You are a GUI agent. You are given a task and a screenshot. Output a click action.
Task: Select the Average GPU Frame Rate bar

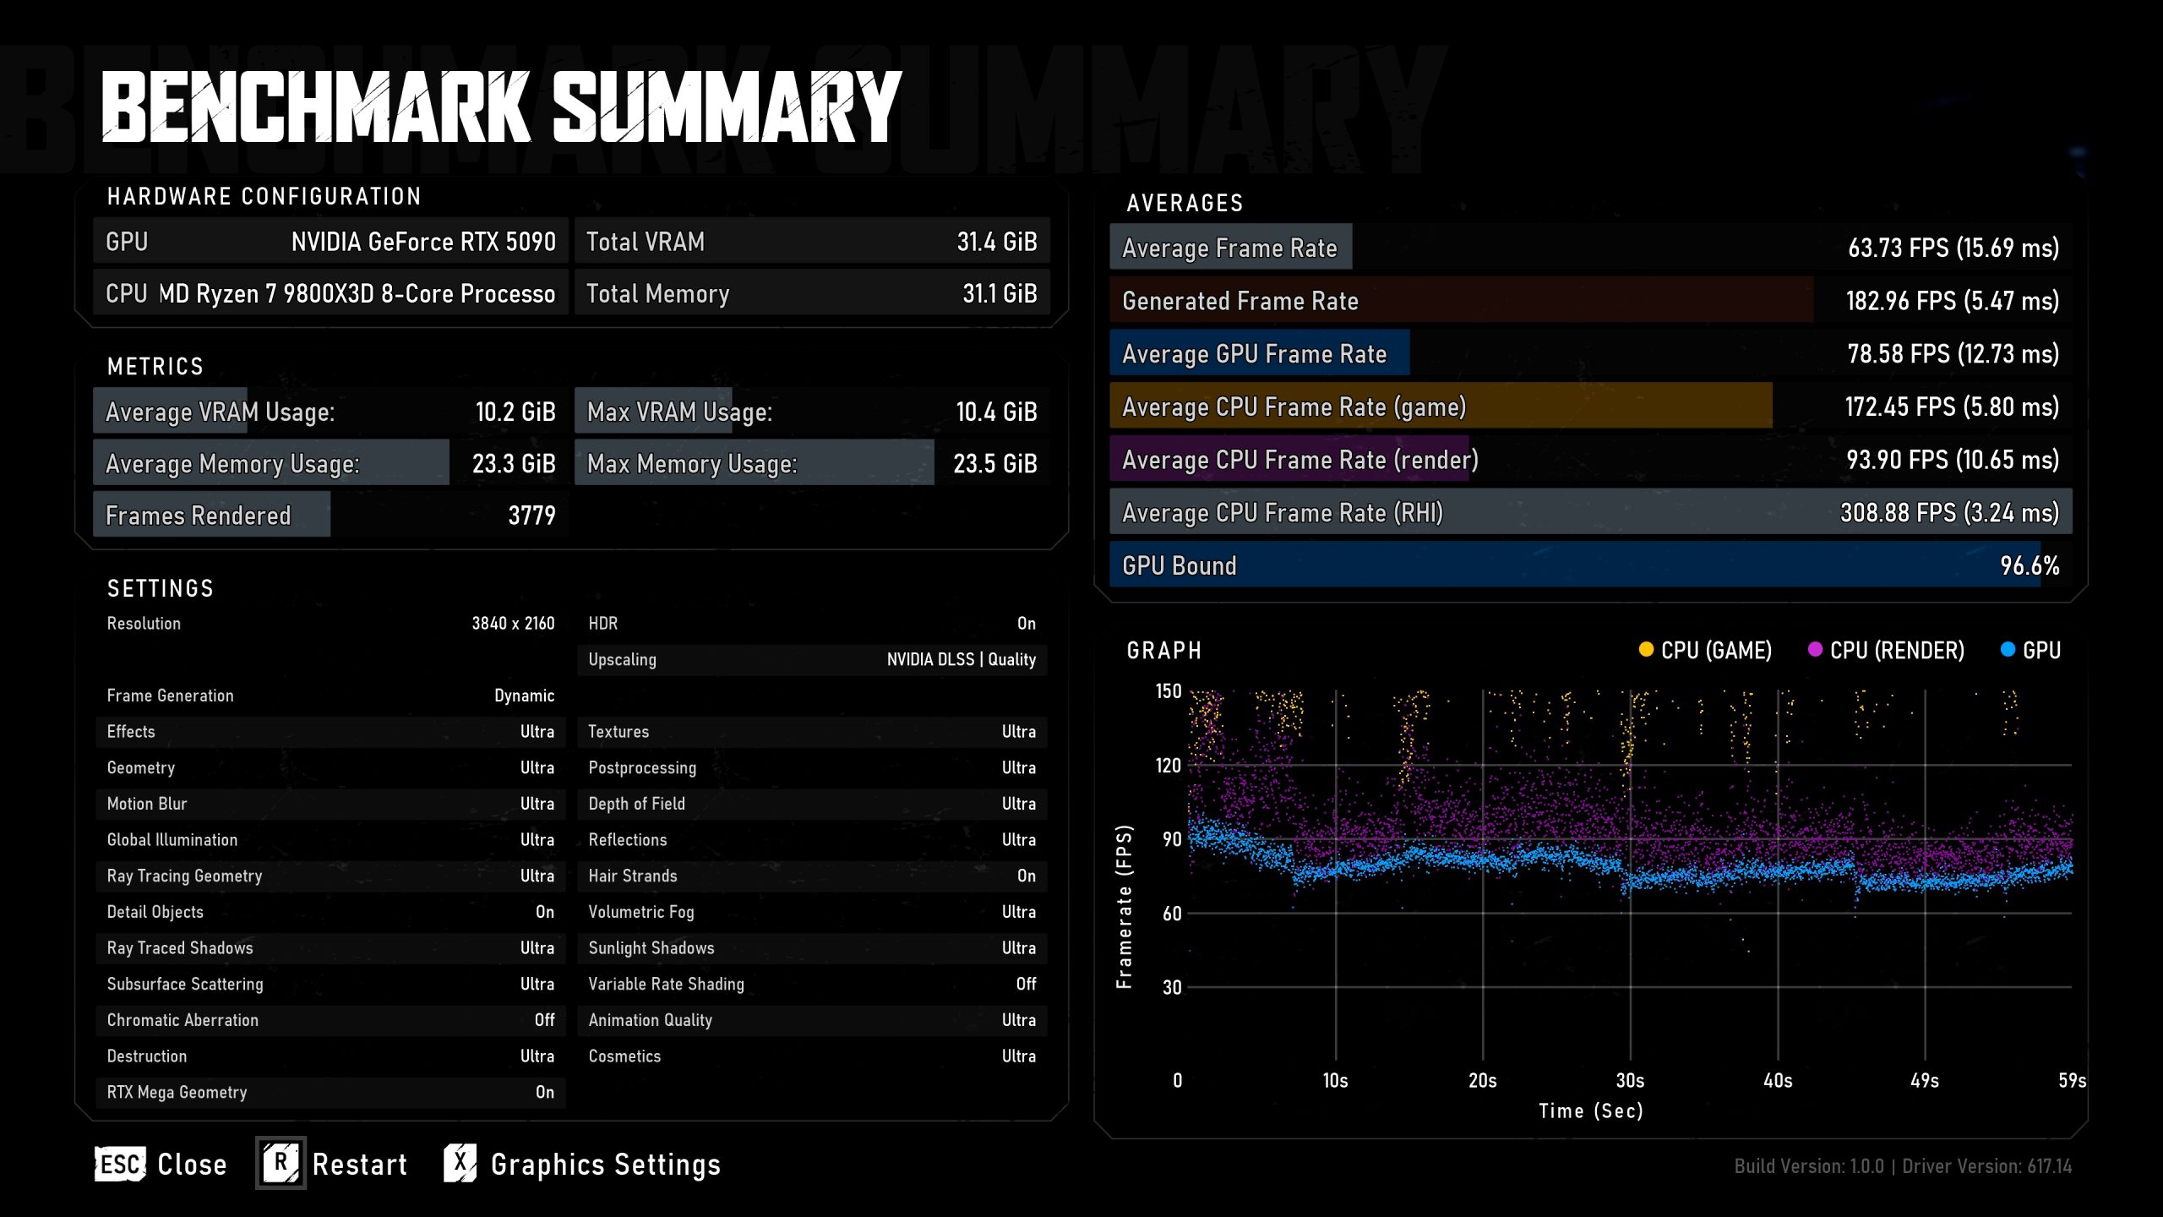(x=1590, y=353)
